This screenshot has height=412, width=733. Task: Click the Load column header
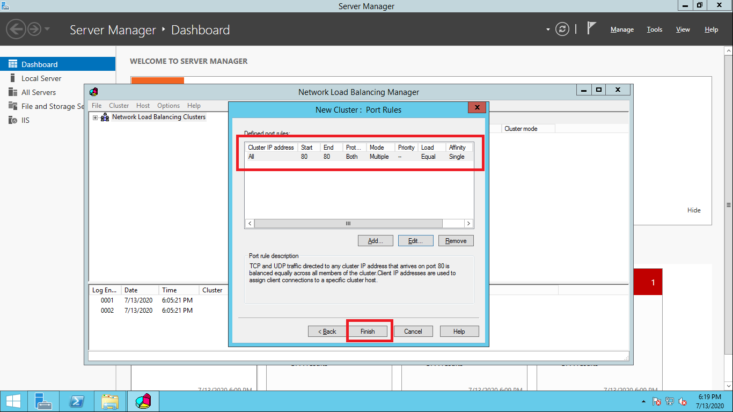tap(432, 148)
